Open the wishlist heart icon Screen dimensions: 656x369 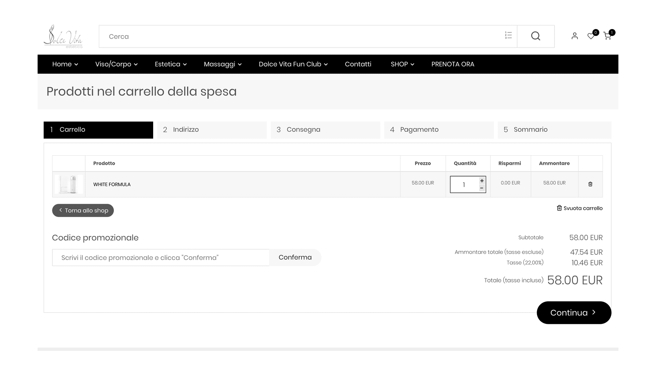(591, 36)
